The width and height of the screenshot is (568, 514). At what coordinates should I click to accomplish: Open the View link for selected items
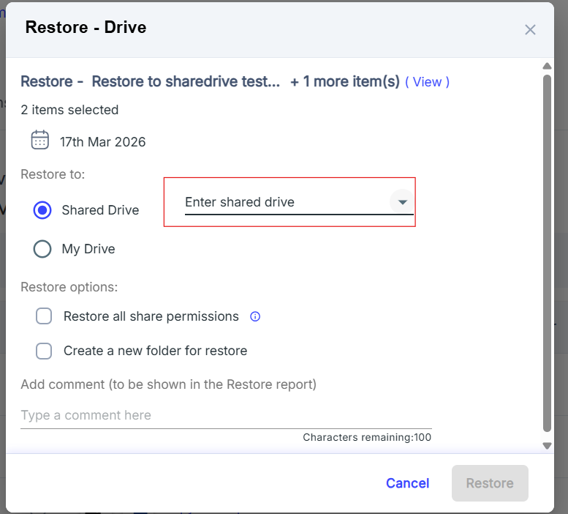[x=427, y=82]
